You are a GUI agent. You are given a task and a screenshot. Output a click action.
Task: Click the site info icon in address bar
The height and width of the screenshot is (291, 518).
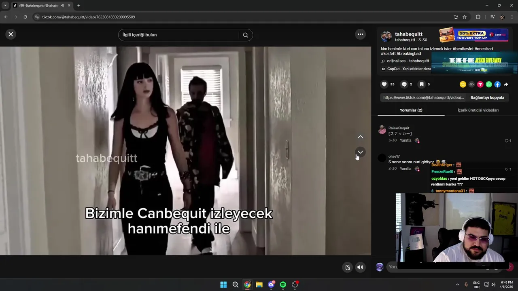coord(37,17)
